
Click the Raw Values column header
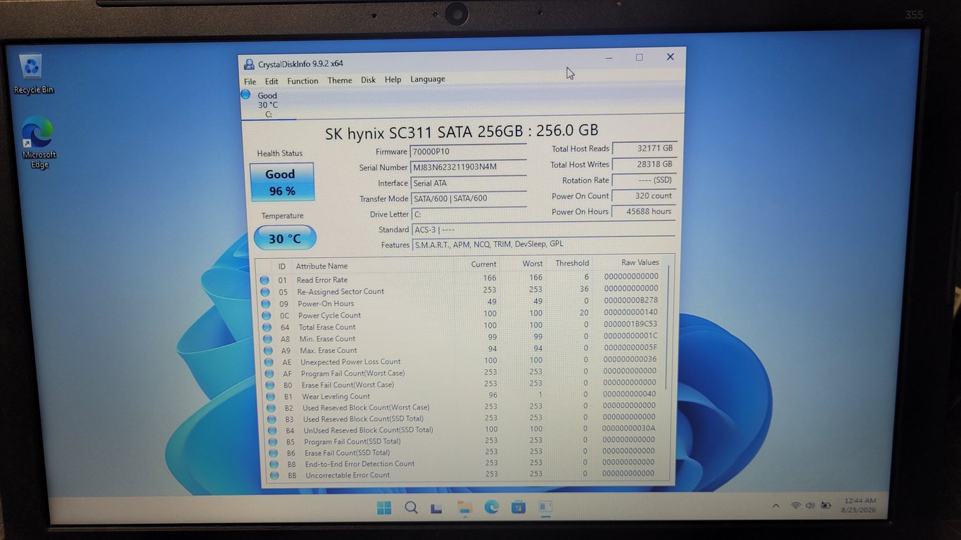coord(640,262)
